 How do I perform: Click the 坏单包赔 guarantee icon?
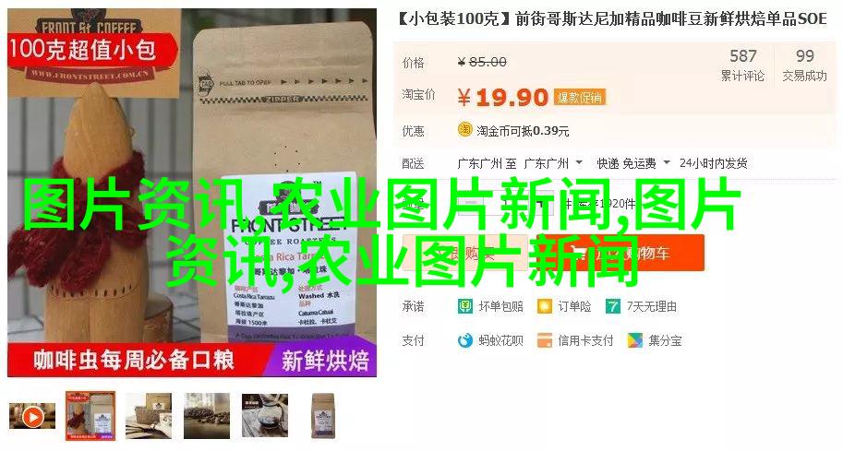coord(465,306)
